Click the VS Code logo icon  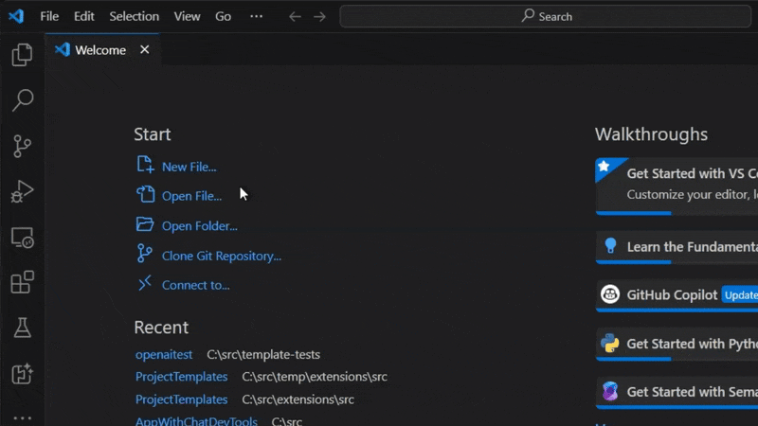[x=16, y=16]
